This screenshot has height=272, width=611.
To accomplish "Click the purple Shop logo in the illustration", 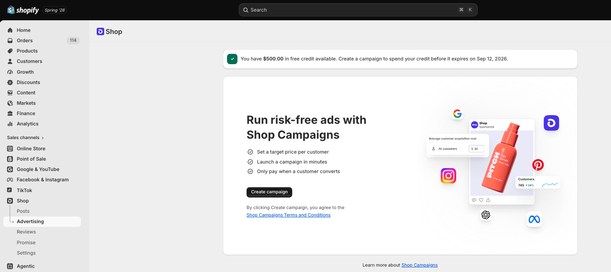I will (x=551, y=123).
